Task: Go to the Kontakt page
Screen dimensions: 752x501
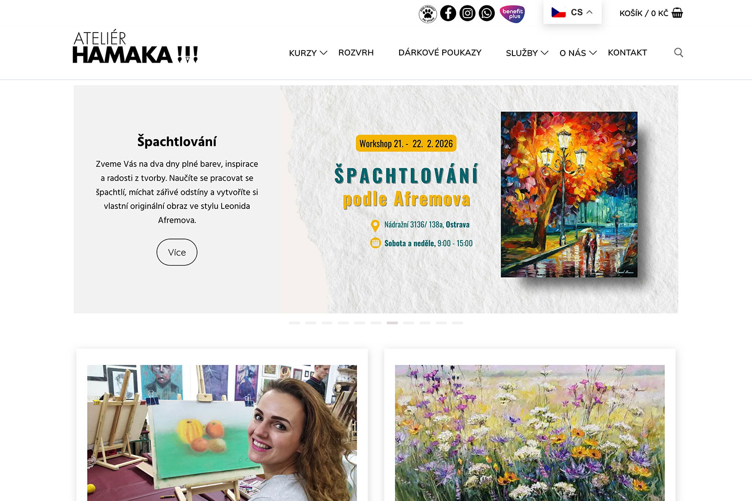Action: 627,53
